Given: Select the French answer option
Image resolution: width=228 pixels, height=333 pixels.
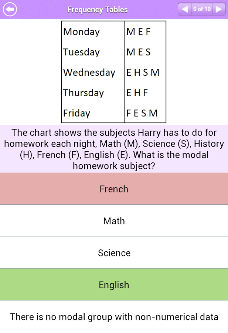Looking at the screenshot, I should pyautogui.click(x=114, y=189).
